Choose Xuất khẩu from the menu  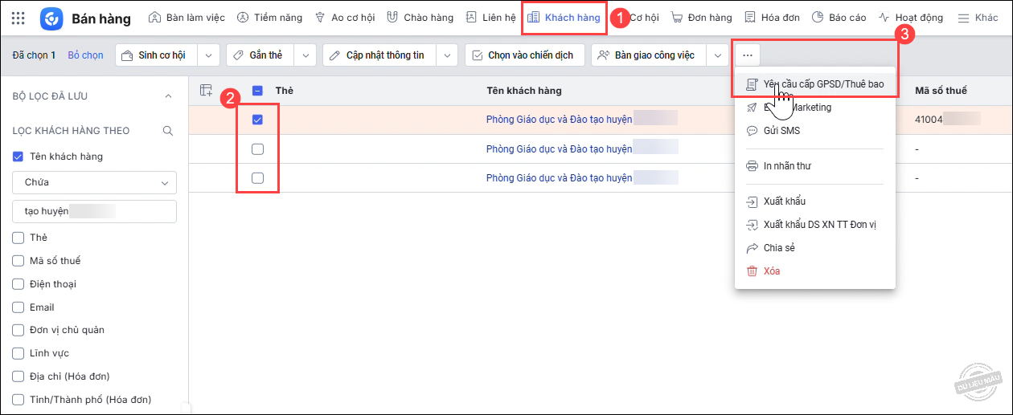[784, 201]
